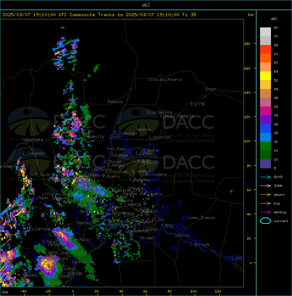292x296 pixels.
Task: Select the slate swatch at legend bottom
Action: pos(265,164)
